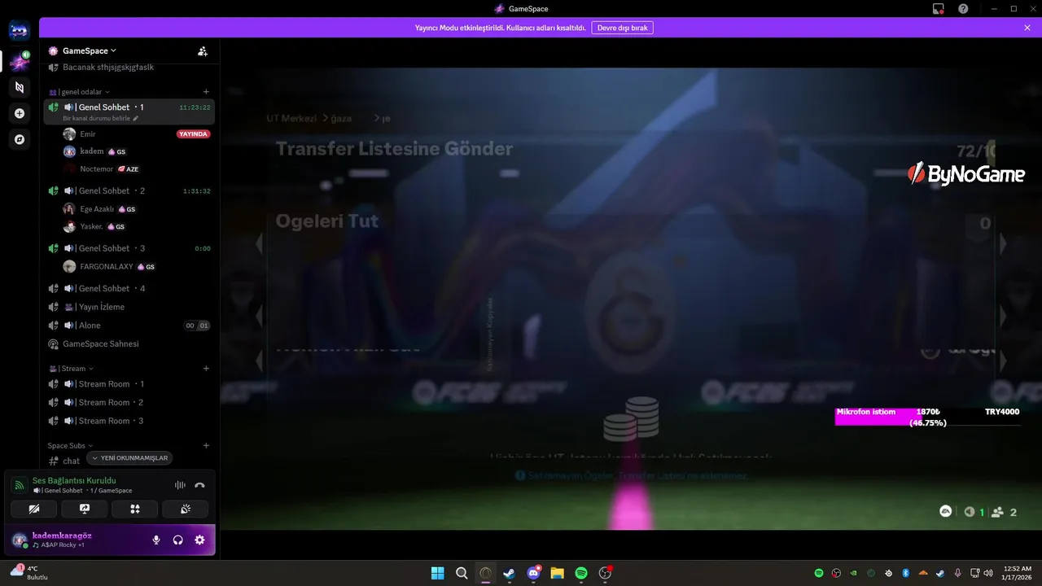The width and height of the screenshot is (1042, 586).
Task: Create channel in genel odalar category
Action: click(x=206, y=92)
